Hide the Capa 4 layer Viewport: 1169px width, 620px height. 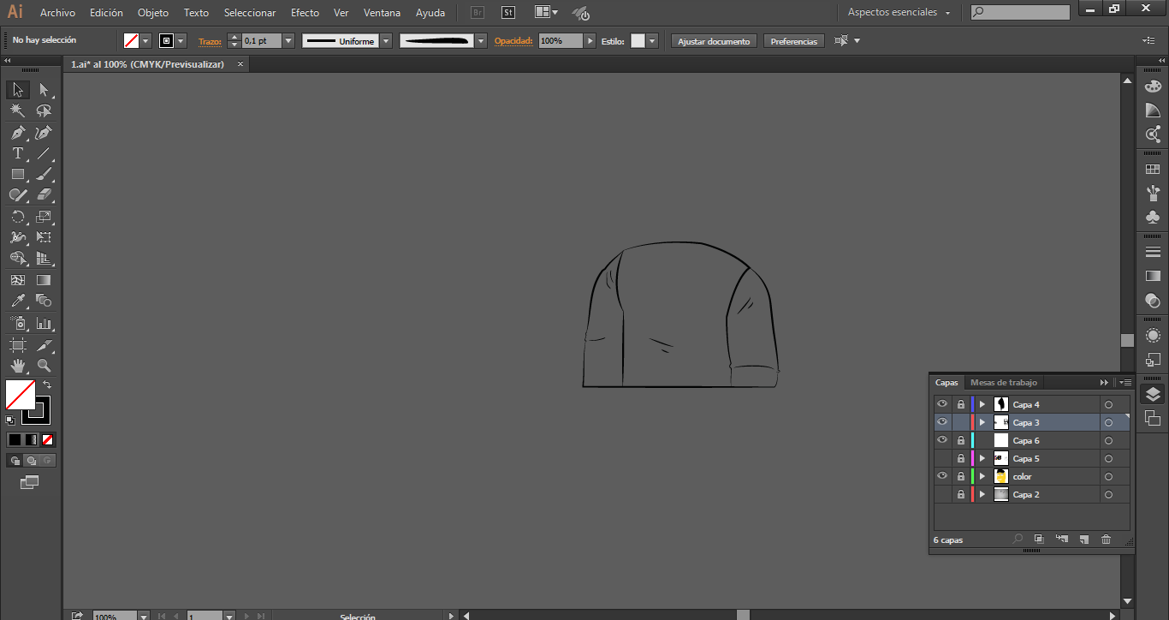pyautogui.click(x=942, y=404)
